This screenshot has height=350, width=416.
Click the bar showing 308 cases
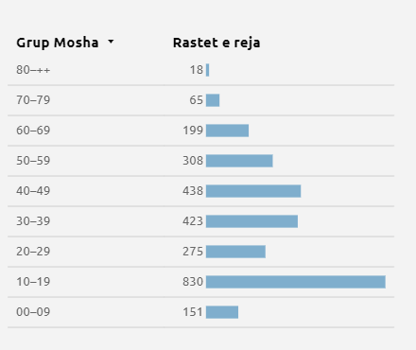[x=239, y=161]
